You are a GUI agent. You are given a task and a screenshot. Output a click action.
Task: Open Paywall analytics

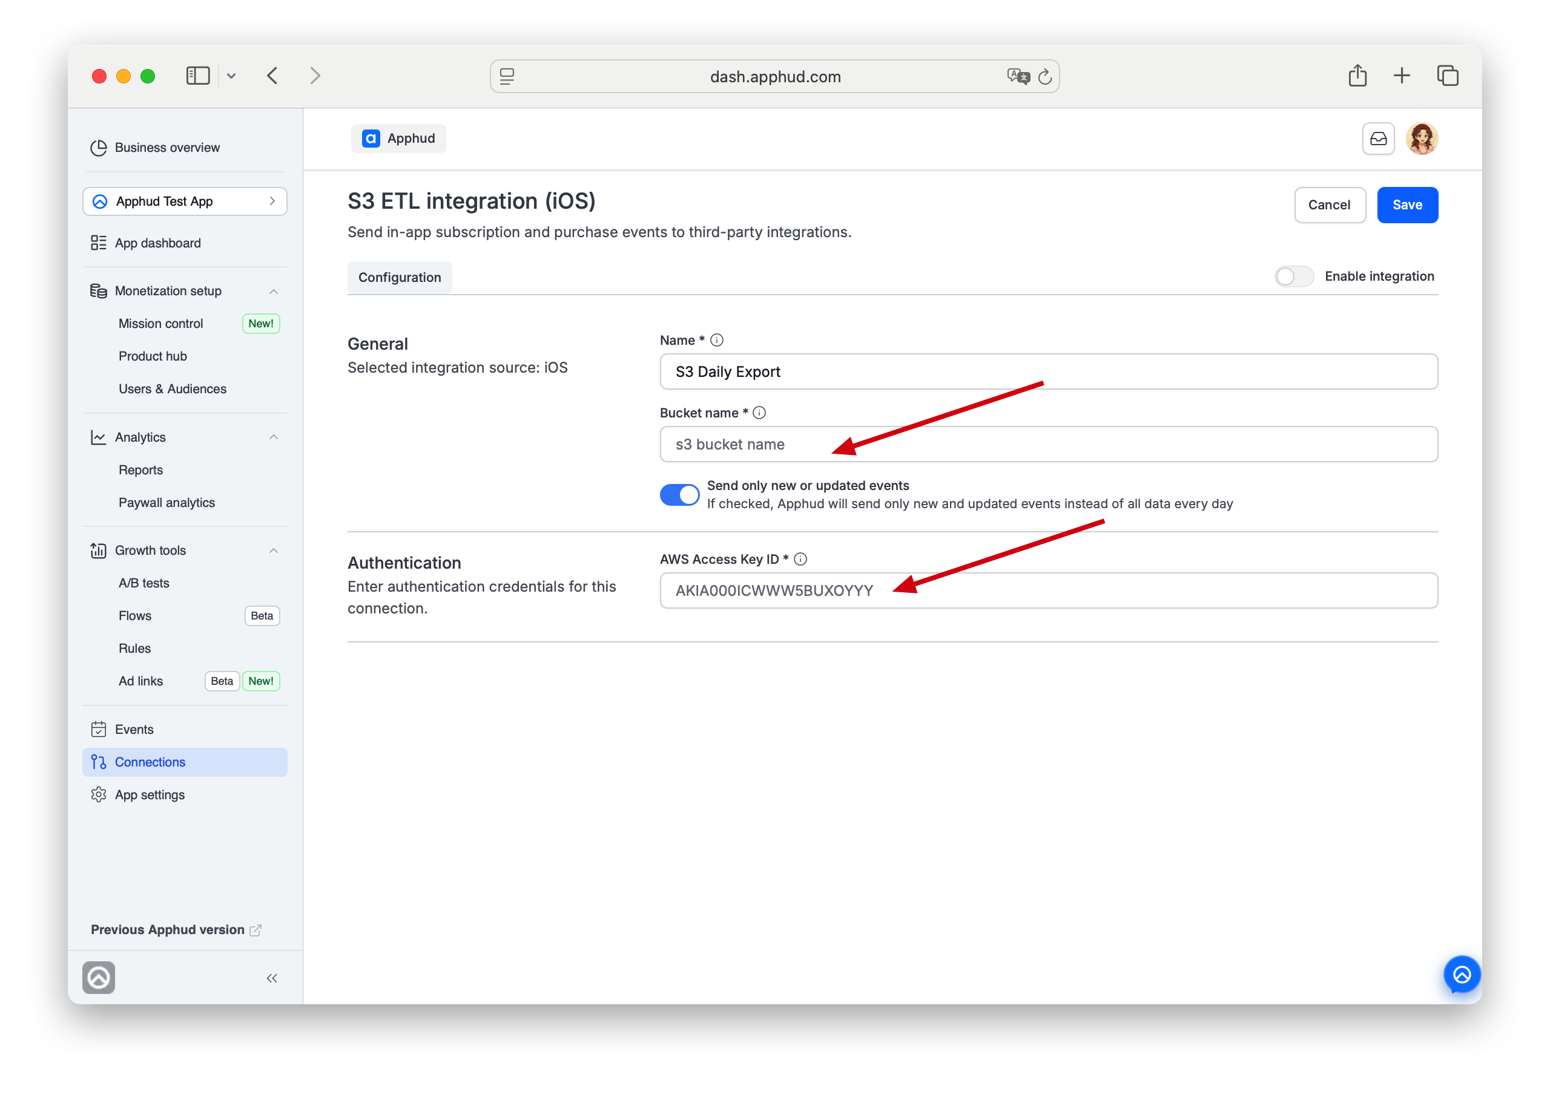[167, 503]
